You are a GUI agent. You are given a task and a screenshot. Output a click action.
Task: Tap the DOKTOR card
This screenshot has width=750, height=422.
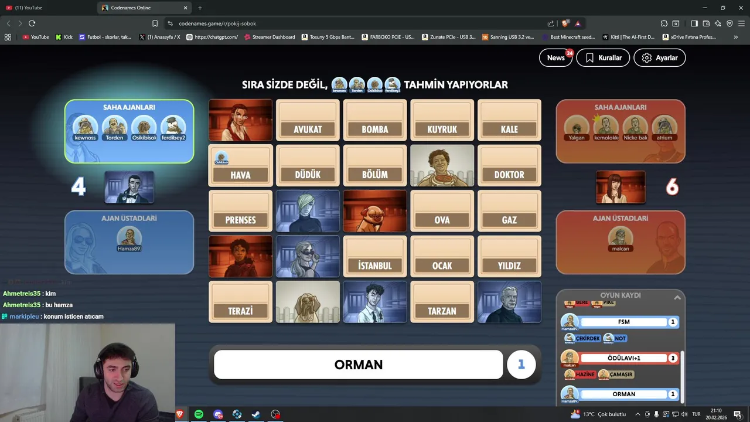[x=509, y=166]
